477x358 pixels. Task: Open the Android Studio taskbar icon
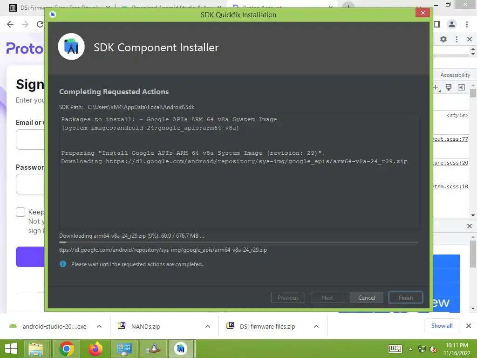[x=181, y=349]
